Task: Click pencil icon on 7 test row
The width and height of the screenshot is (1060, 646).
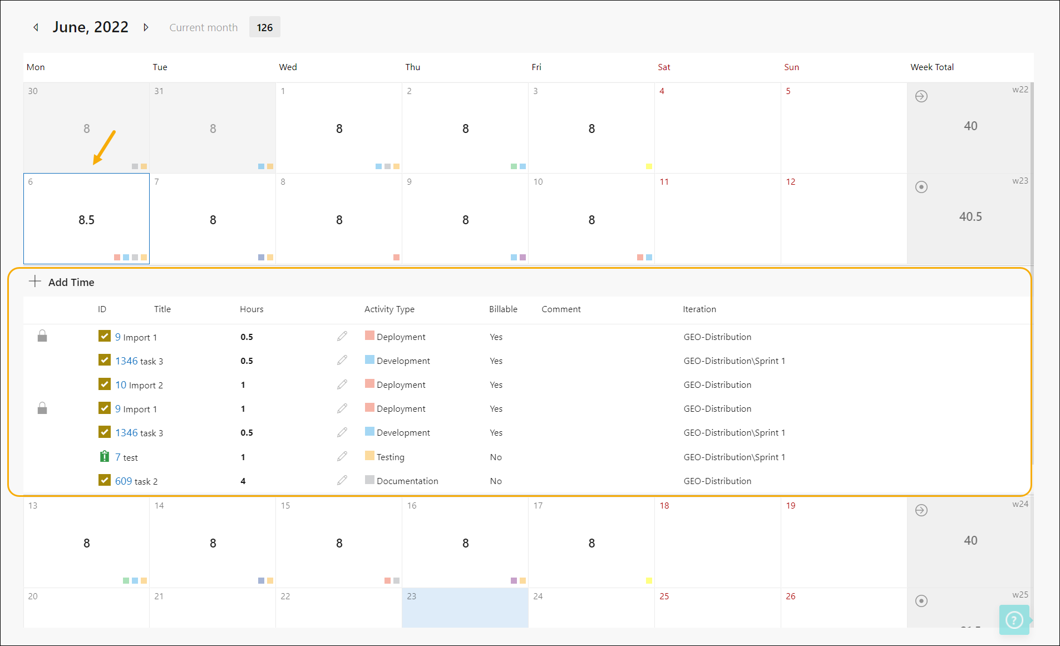Action: (342, 456)
